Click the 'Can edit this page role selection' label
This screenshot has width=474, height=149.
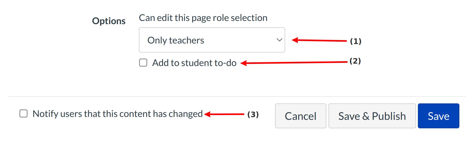click(x=203, y=18)
